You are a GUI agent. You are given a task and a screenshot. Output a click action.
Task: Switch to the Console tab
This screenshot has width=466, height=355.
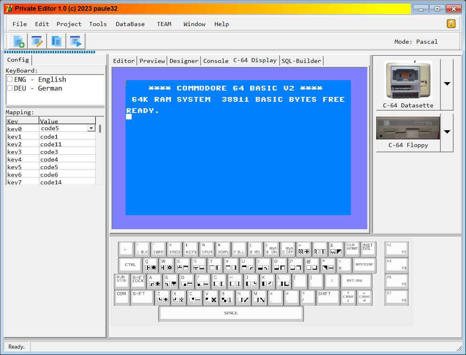click(216, 61)
